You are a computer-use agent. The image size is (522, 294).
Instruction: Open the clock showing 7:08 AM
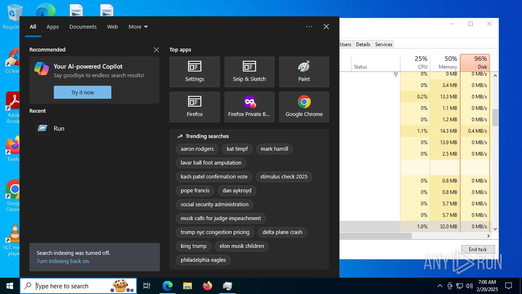[x=488, y=286]
